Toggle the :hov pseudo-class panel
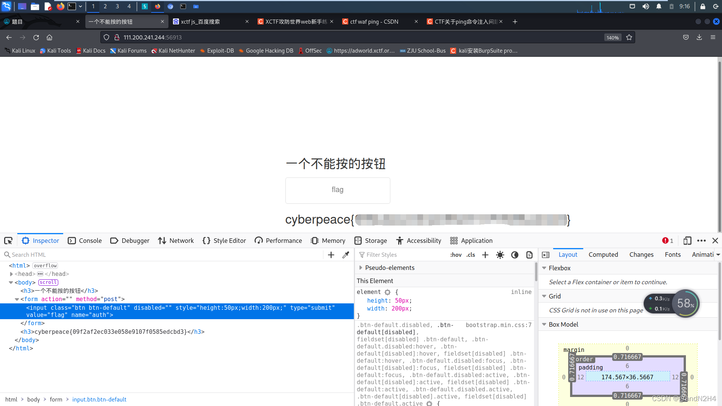The image size is (722, 406). [x=456, y=255]
